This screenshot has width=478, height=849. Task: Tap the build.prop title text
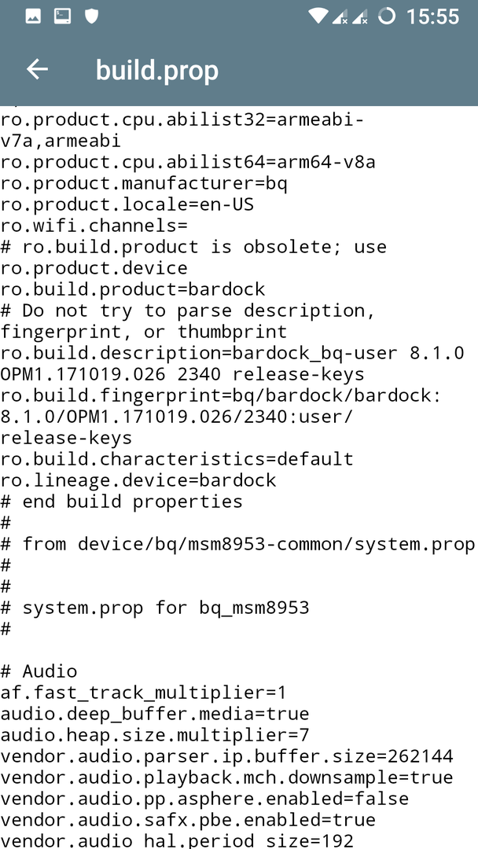click(x=157, y=71)
